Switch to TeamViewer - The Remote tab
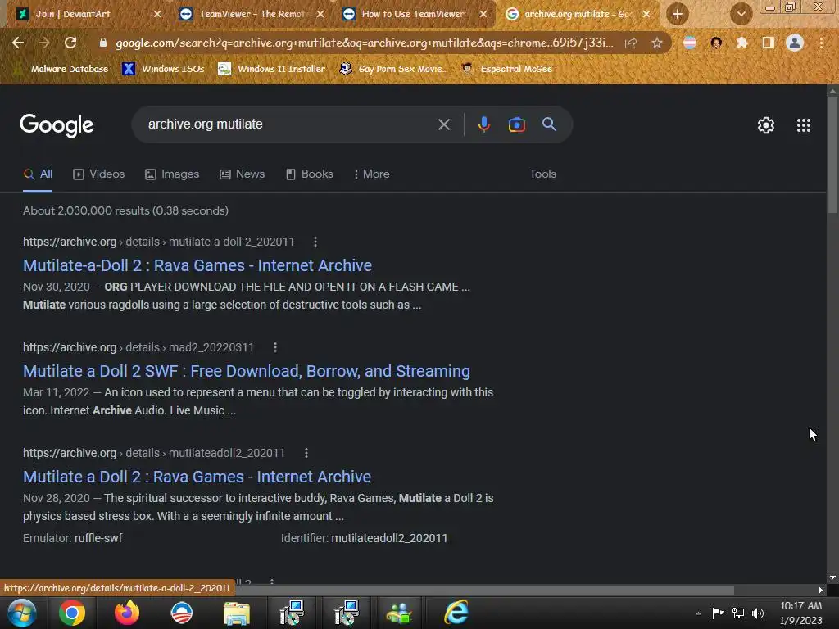The width and height of the screenshot is (839, 629). [x=252, y=14]
